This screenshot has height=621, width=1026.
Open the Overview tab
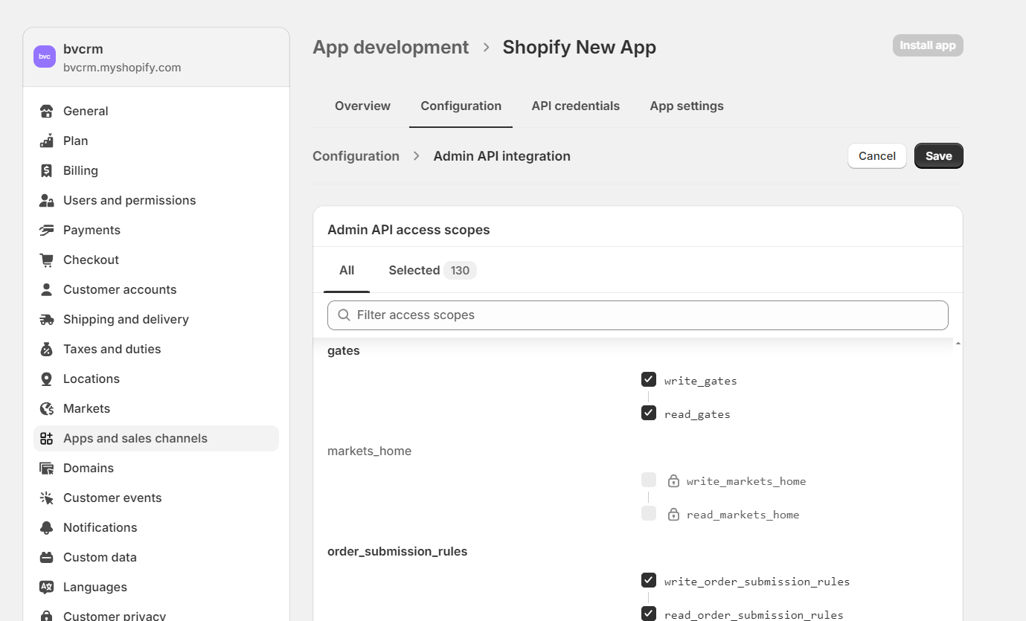click(362, 106)
